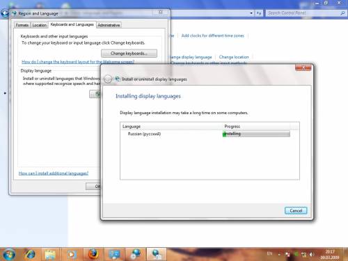Switch to the Formats tab
348x261 pixels.
click(22, 25)
